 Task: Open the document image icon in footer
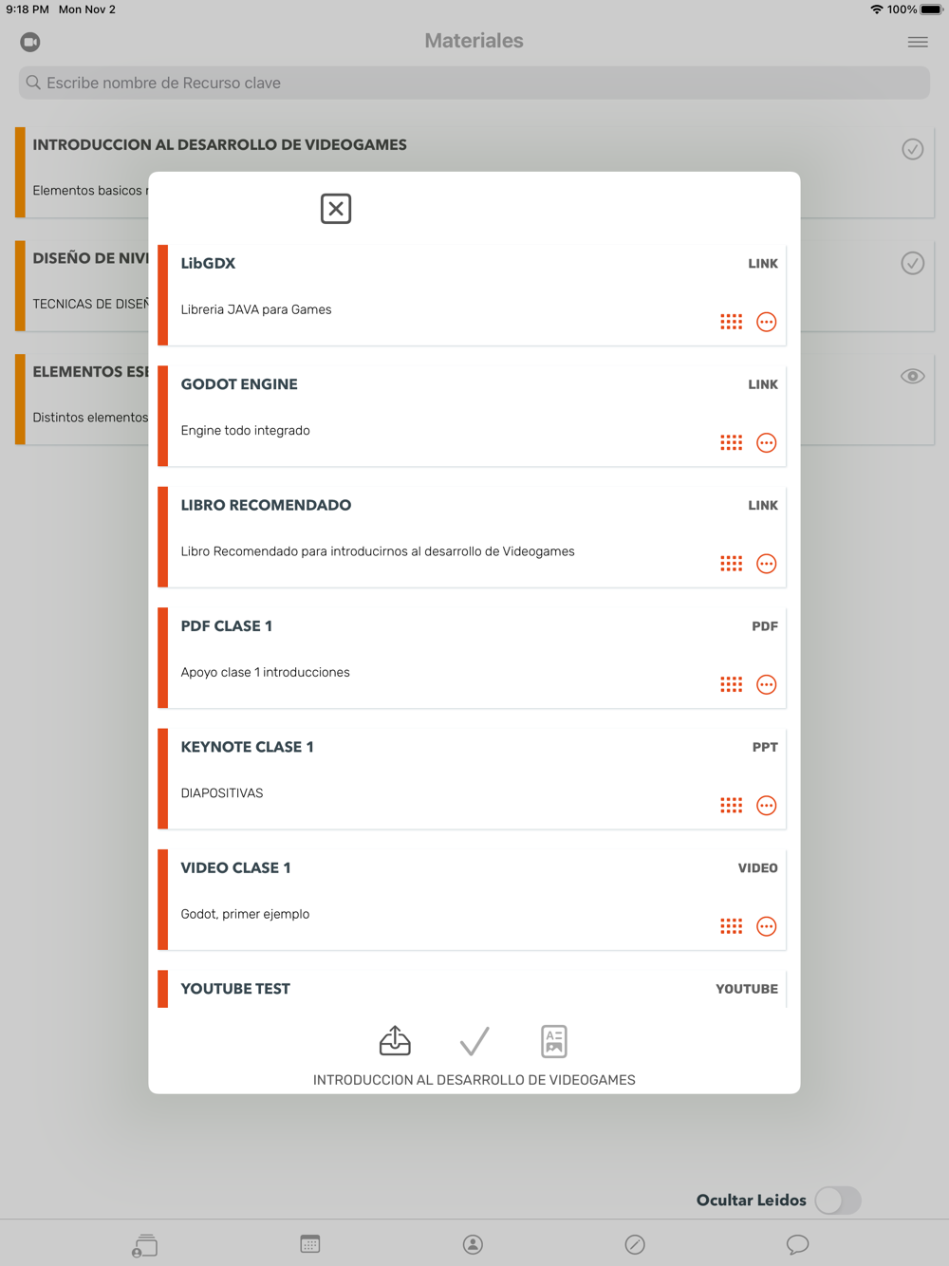click(x=554, y=1041)
